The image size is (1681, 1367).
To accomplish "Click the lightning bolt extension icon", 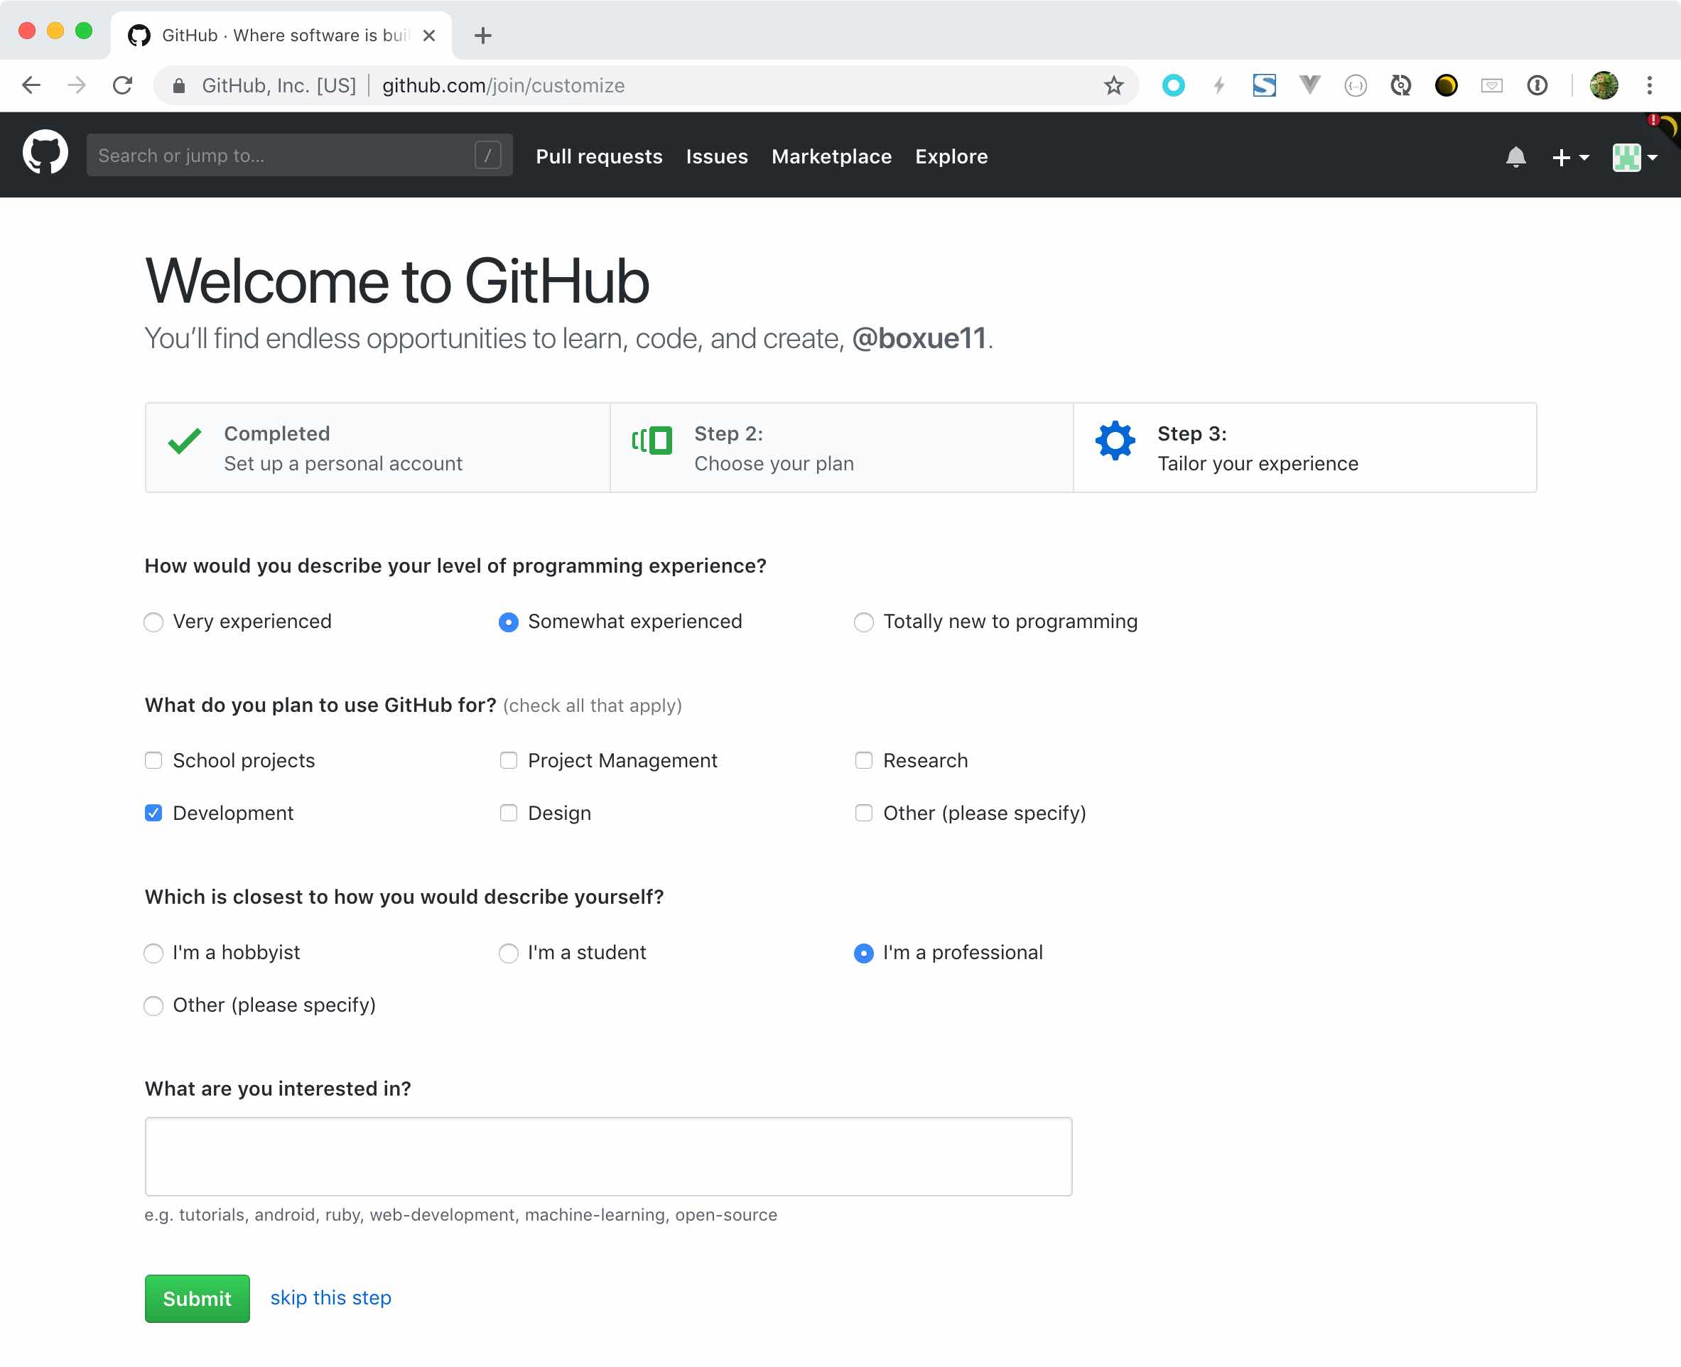I will [1218, 85].
